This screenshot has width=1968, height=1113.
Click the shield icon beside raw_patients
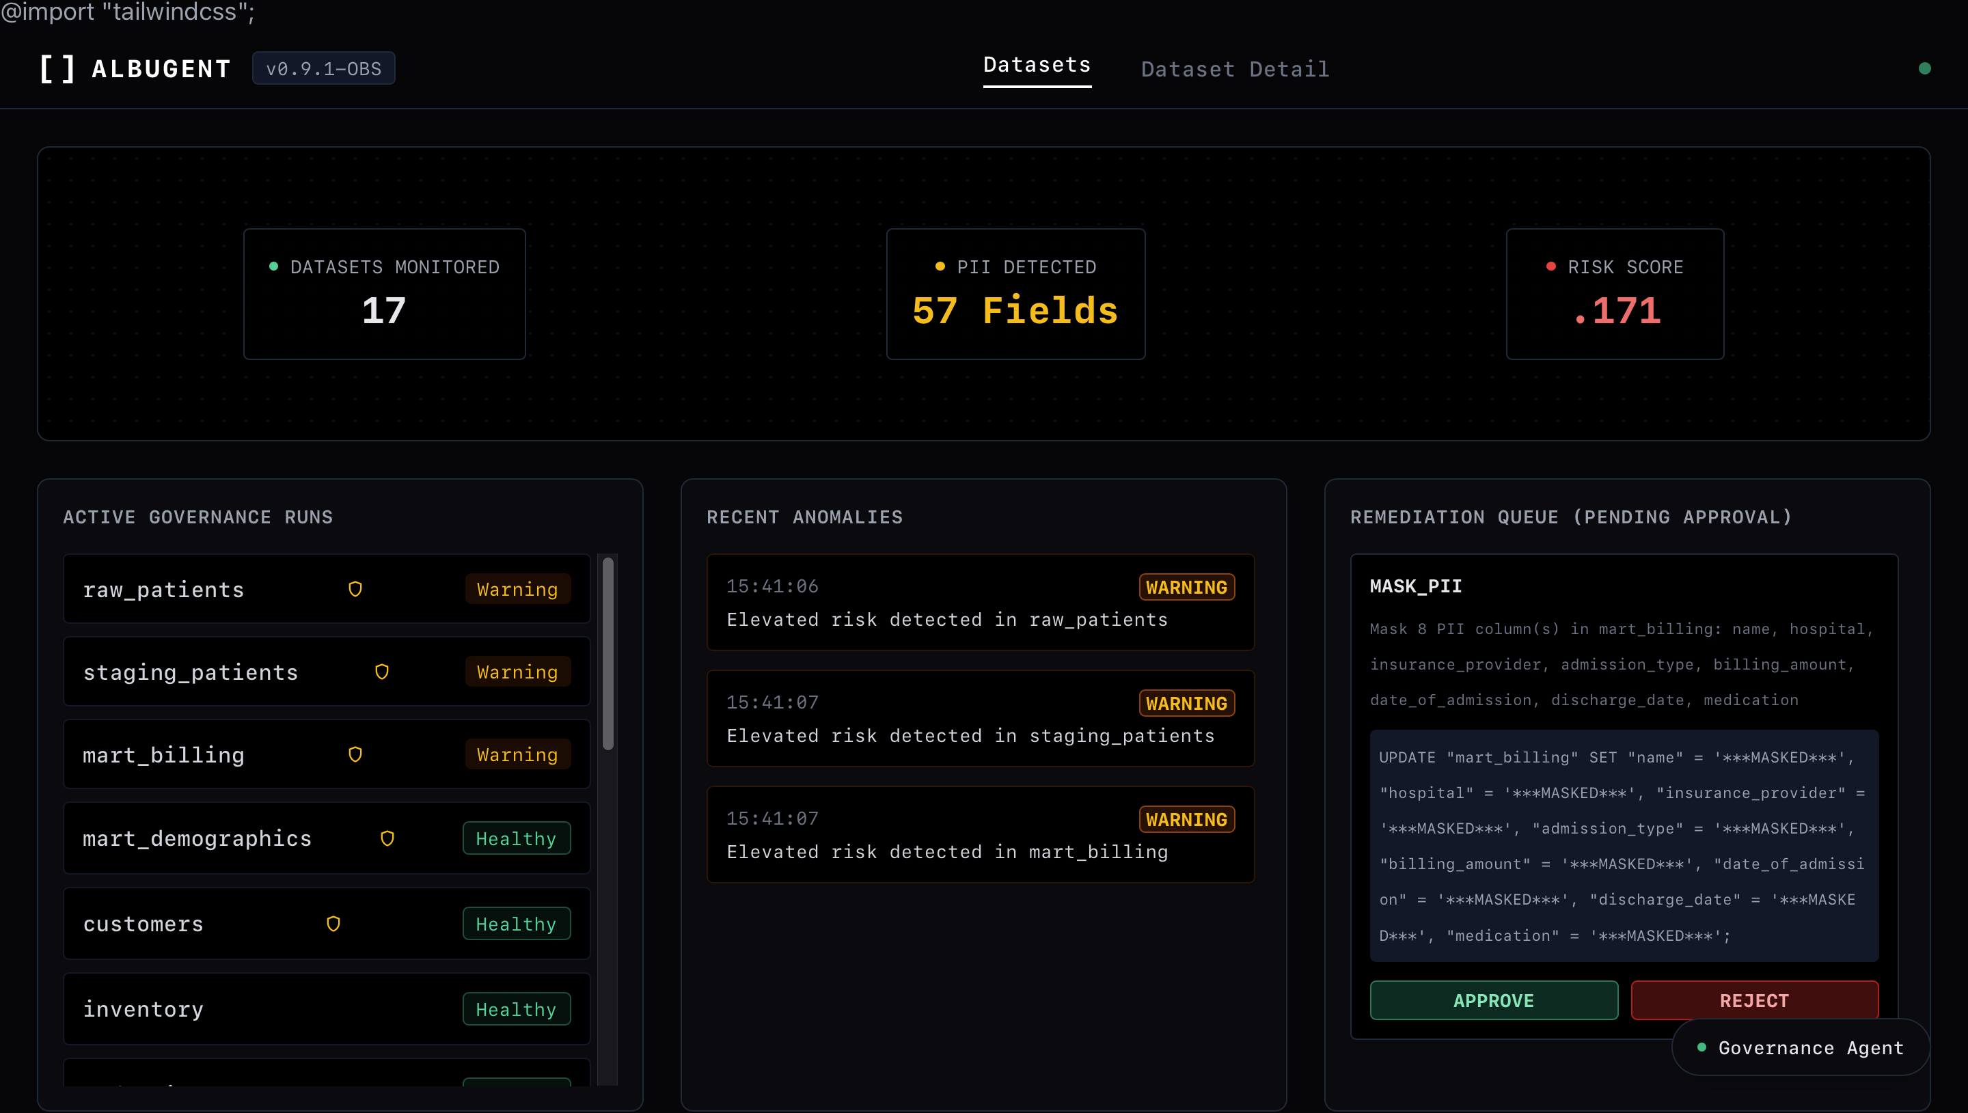(x=355, y=588)
